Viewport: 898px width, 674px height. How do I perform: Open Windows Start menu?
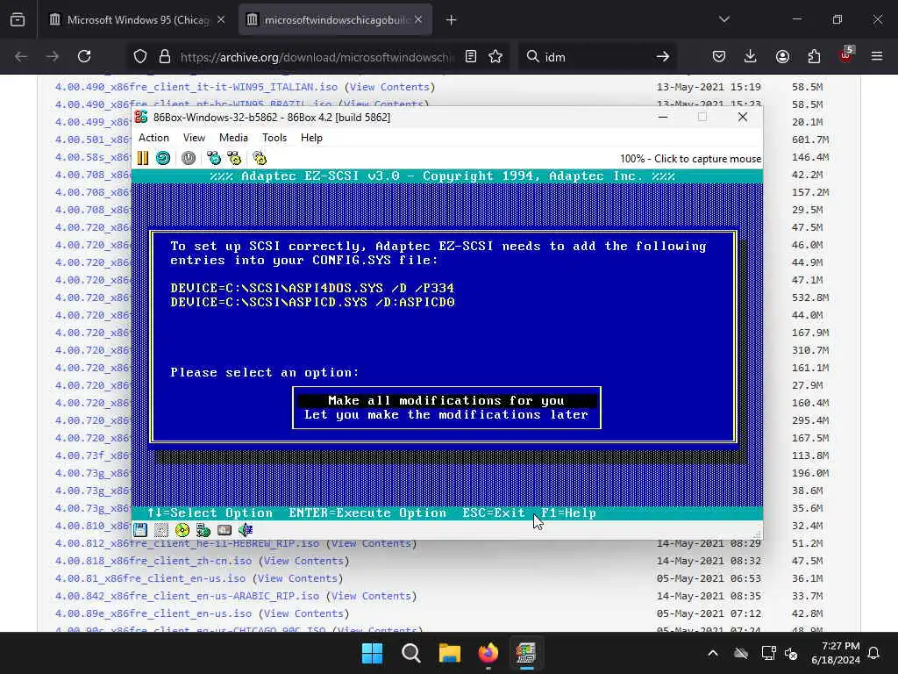click(x=372, y=653)
